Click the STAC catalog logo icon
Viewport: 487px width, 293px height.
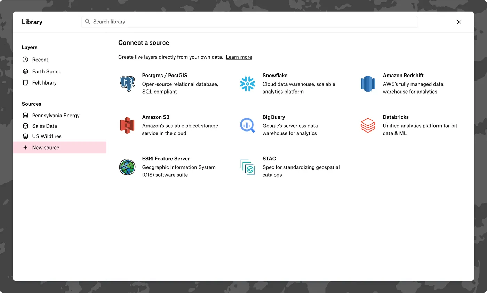(x=247, y=167)
